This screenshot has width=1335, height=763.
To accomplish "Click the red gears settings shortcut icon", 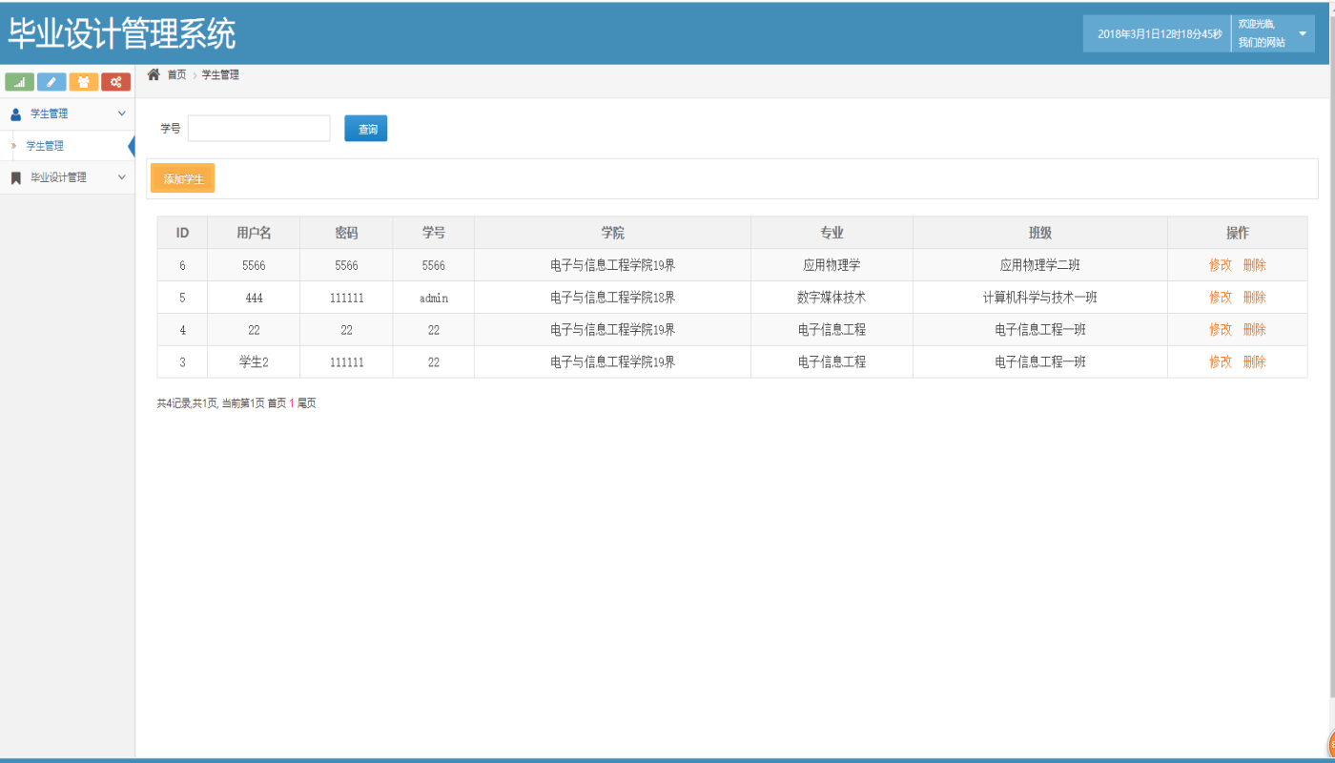I will pos(115,82).
